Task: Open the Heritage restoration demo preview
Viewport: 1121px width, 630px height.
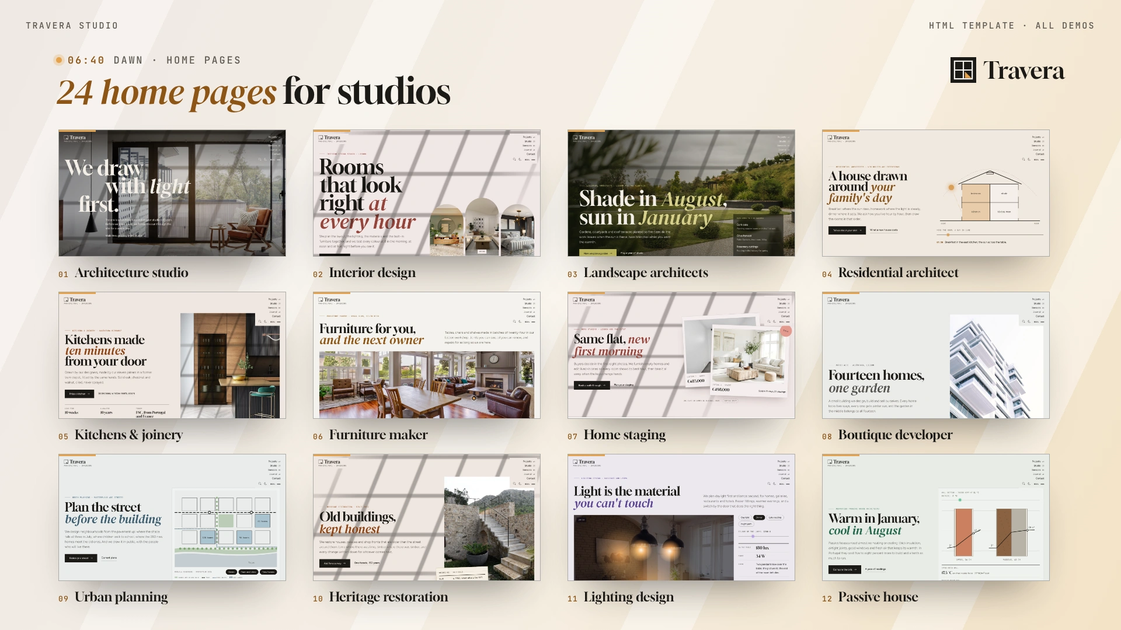Action: [427, 517]
